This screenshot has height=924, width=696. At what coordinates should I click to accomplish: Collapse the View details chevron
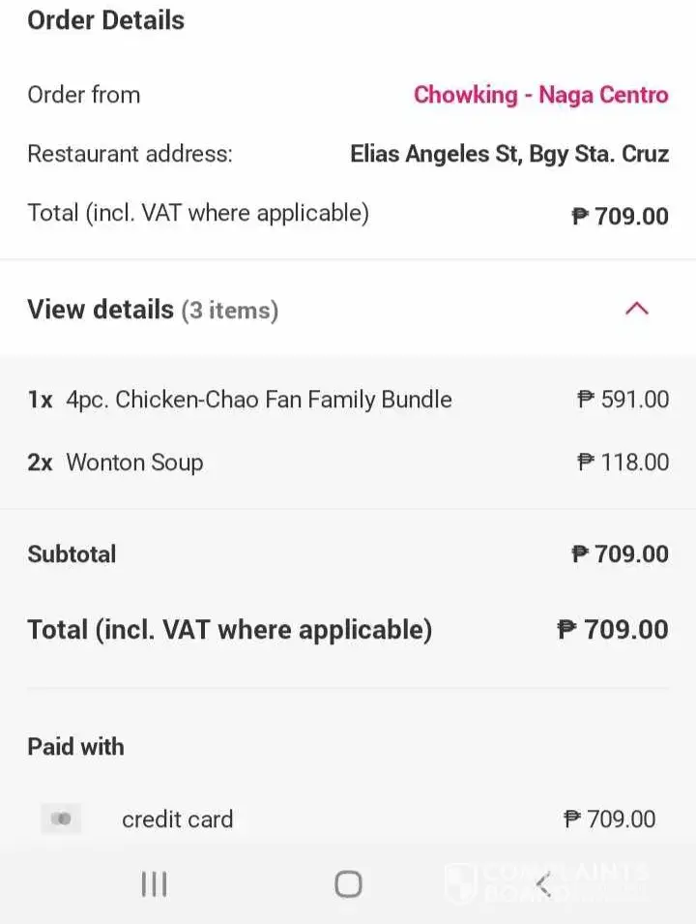(x=636, y=310)
